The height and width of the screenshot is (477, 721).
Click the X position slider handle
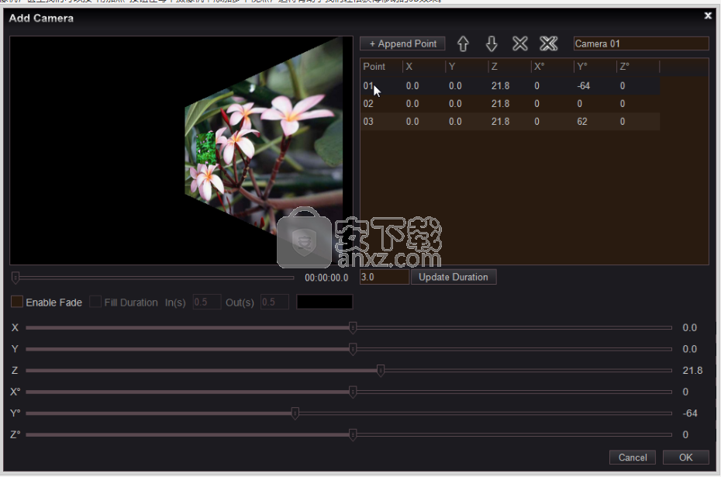(x=353, y=327)
